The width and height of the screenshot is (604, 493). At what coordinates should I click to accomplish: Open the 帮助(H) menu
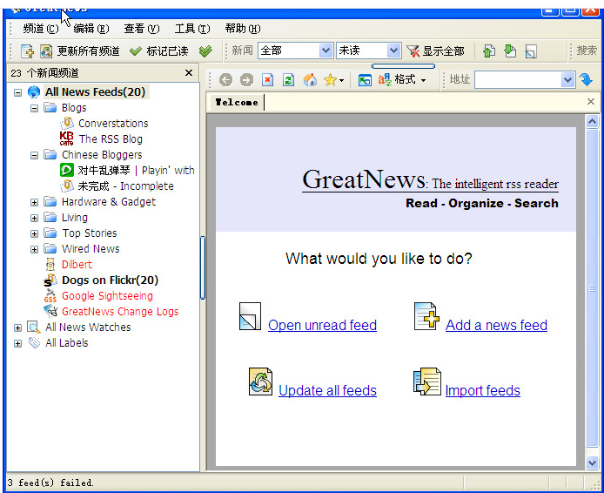click(242, 29)
